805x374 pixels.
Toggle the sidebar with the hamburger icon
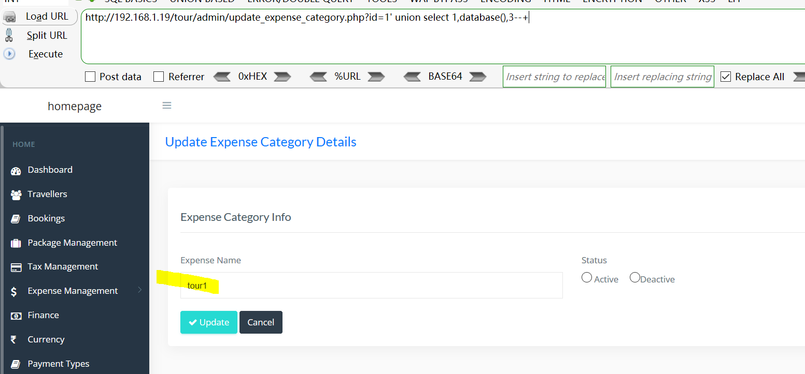pos(167,106)
